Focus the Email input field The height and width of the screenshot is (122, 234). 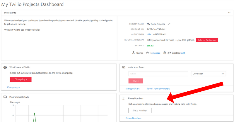coord(158,74)
